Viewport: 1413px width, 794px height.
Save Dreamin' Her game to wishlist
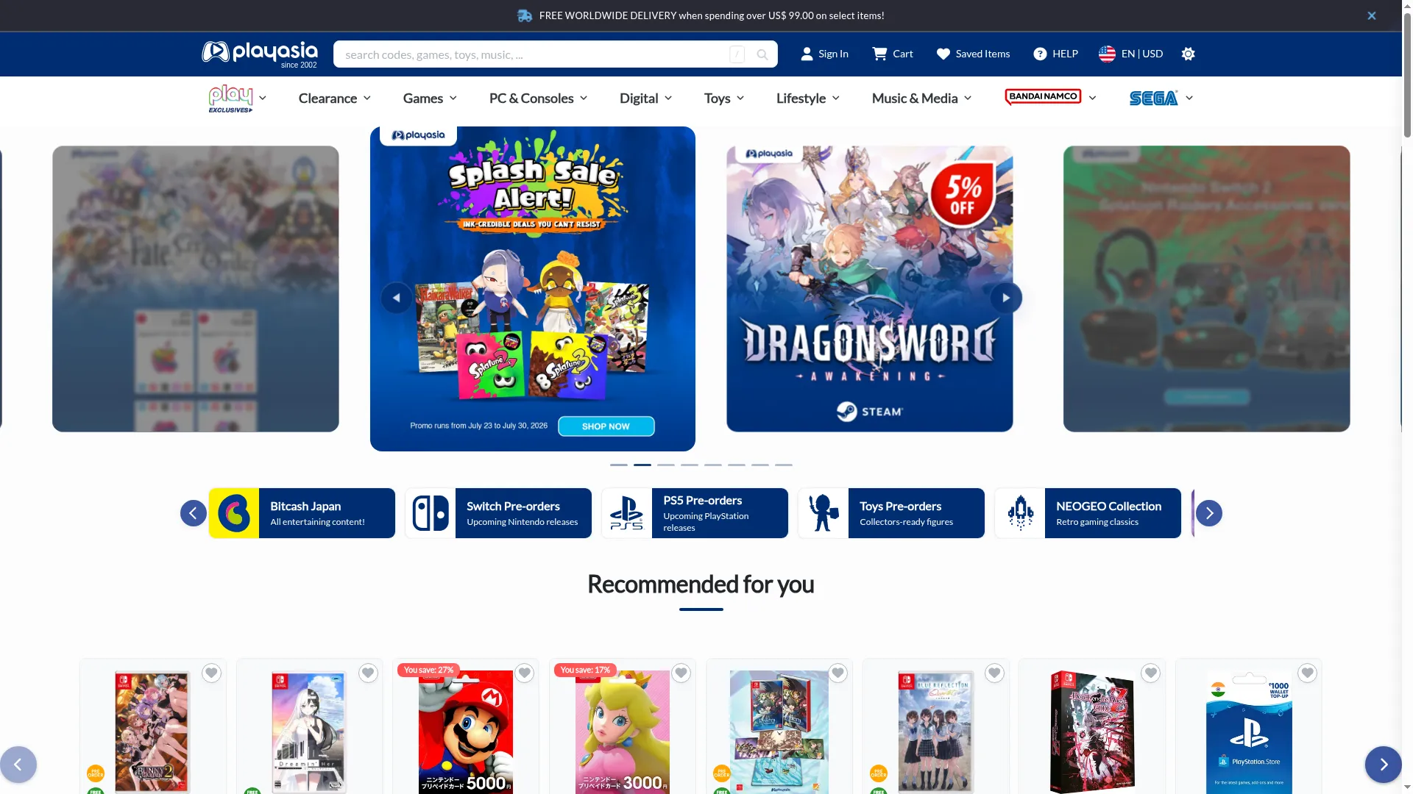368,673
